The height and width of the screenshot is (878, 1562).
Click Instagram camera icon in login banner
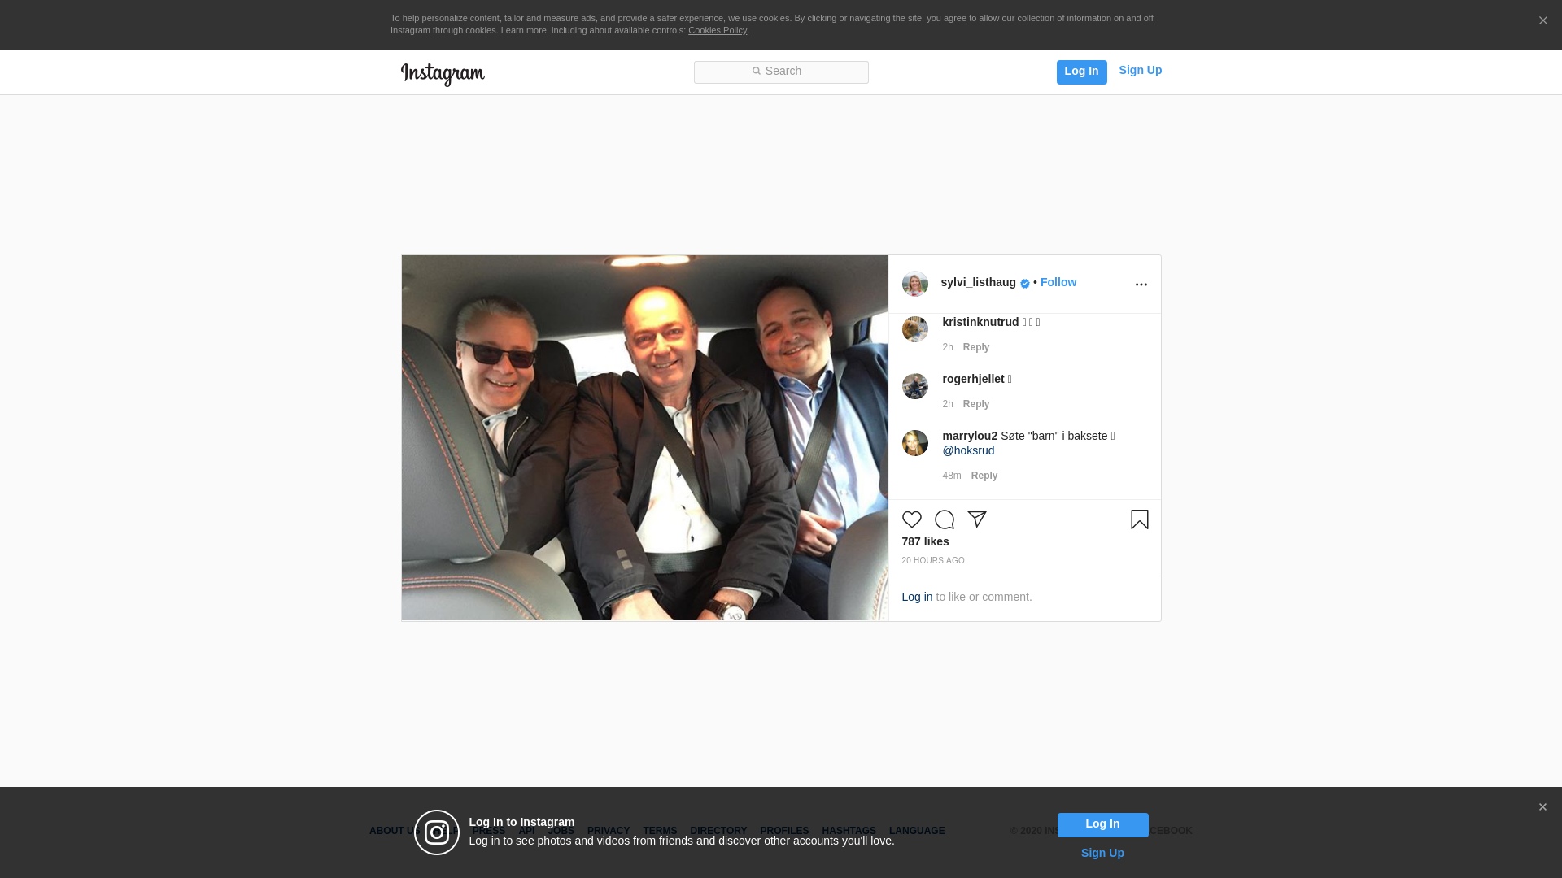[437, 832]
